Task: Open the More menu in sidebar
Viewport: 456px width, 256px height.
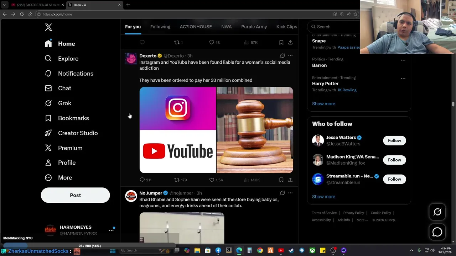Action: (58, 177)
